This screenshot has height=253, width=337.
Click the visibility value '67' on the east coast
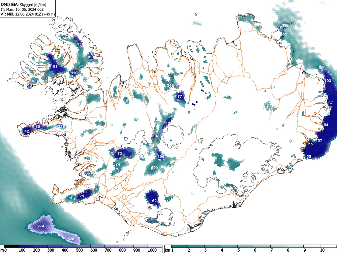331,103
